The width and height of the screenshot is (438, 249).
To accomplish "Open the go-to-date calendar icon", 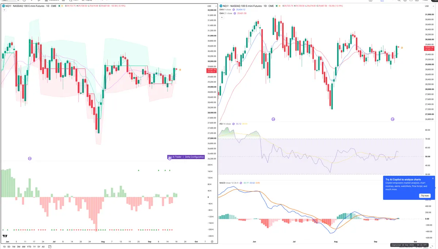I will click(x=50, y=246).
